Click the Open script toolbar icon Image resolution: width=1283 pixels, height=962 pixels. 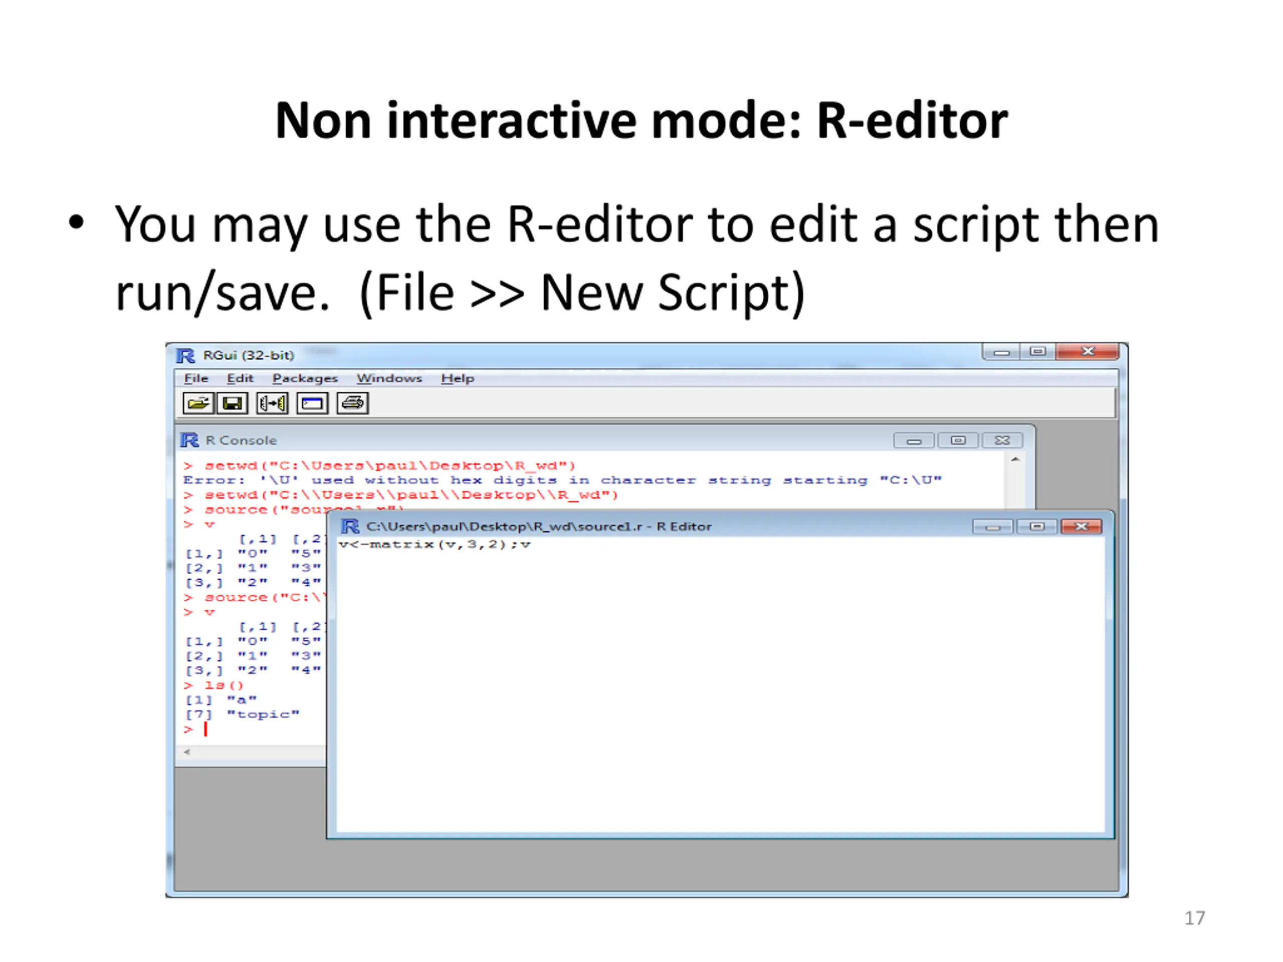click(x=198, y=403)
